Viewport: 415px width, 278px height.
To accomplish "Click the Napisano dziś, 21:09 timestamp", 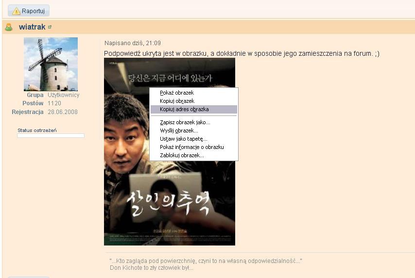I will point(133,43).
